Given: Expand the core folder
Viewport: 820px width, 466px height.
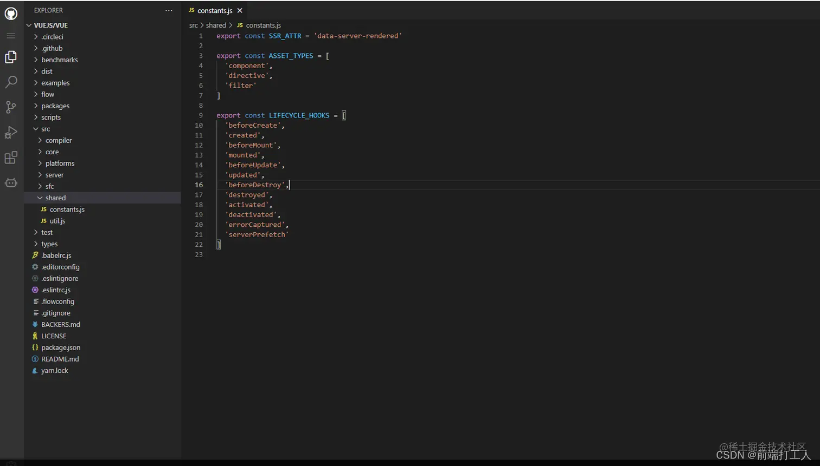Looking at the screenshot, I should tap(102, 152).
